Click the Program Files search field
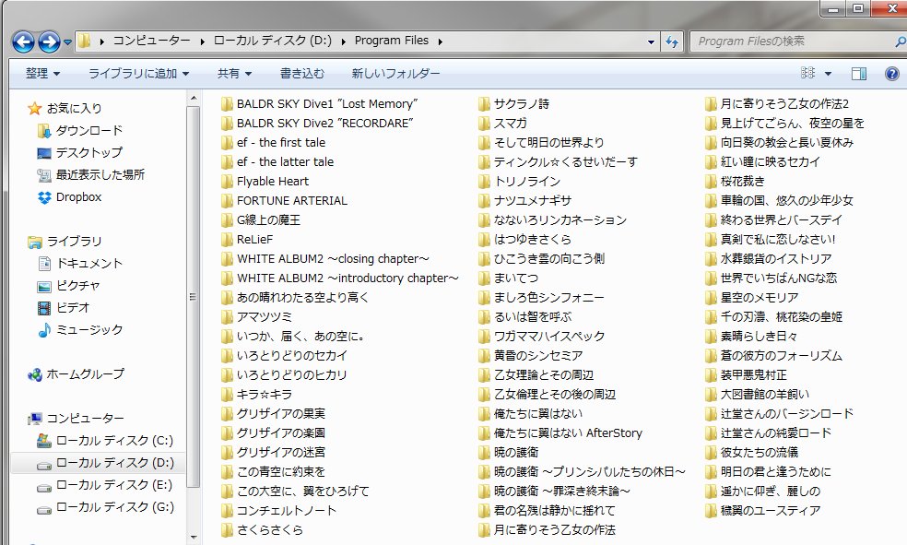The image size is (907, 545). coord(793,41)
